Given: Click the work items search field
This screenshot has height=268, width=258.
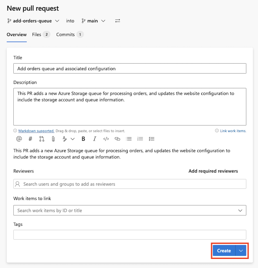Looking at the screenshot, I should pyautogui.click(x=130, y=210).
